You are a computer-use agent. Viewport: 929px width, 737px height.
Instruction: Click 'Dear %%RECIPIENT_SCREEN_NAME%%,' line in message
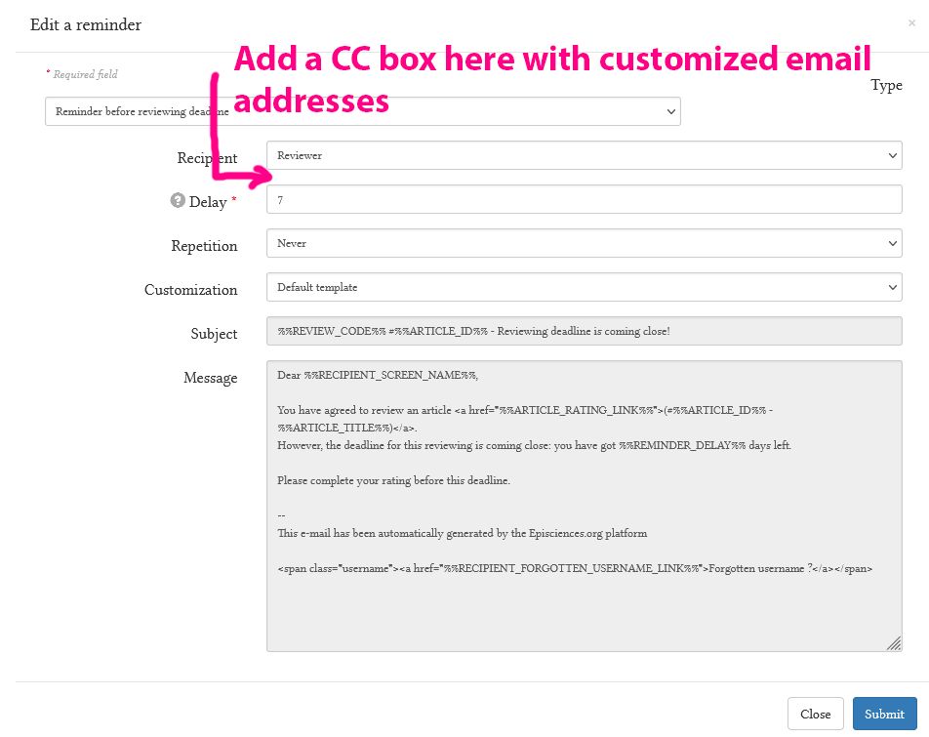click(x=378, y=375)
